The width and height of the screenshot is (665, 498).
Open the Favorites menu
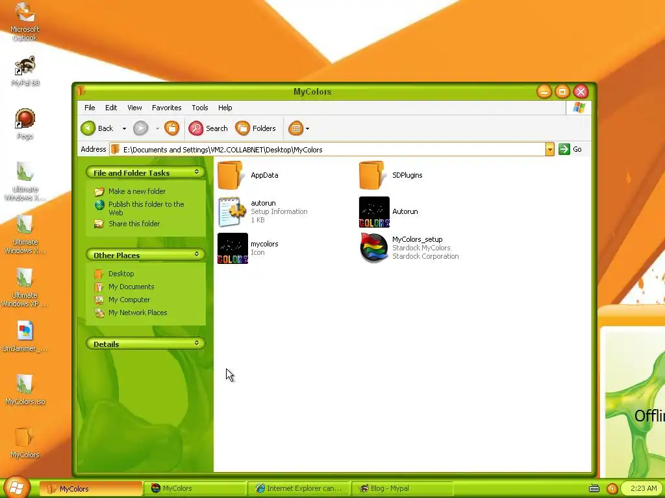[167, 108]
